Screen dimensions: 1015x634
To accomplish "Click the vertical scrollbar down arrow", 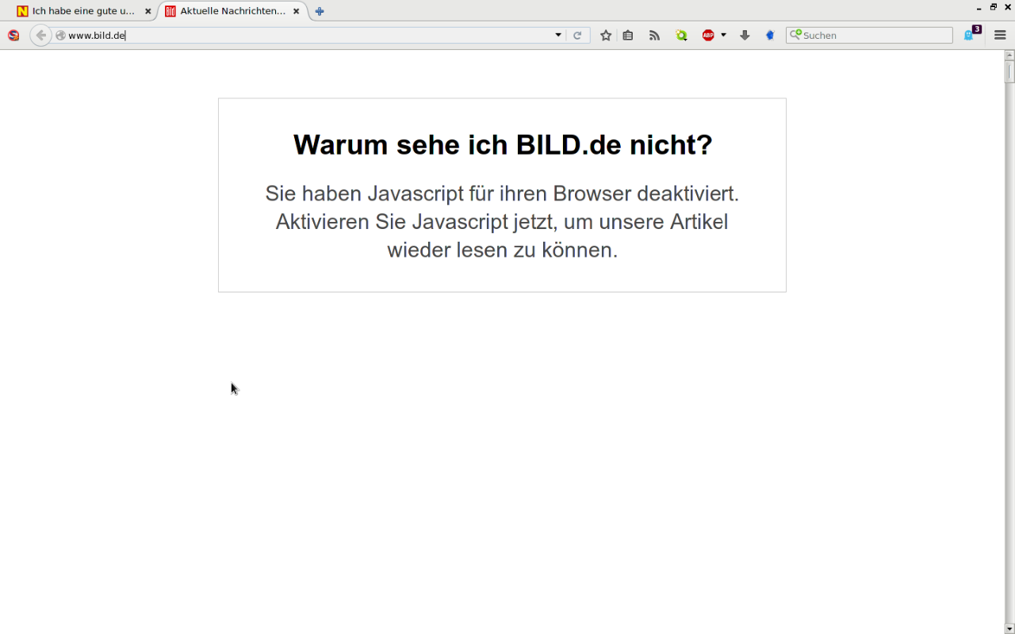I will click(x=1009, y=628).
